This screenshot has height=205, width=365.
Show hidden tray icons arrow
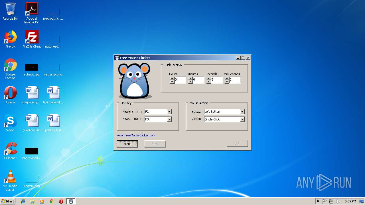point(318,201)
